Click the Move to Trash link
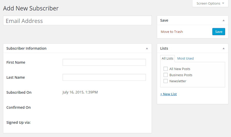 click(x=172, y=32)
